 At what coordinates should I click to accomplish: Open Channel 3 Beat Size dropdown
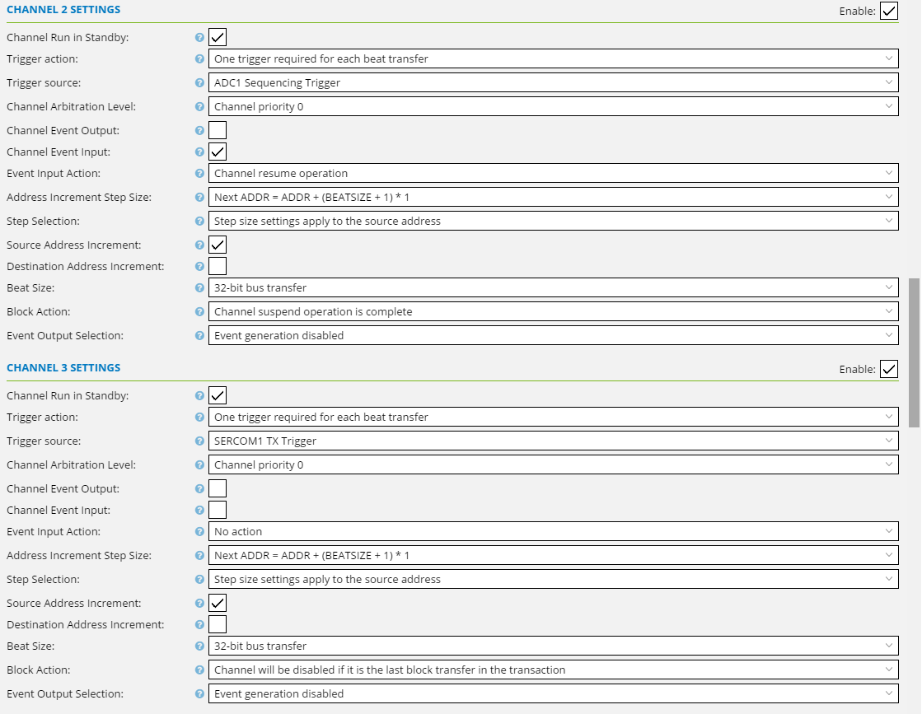(x=553, y=646)
